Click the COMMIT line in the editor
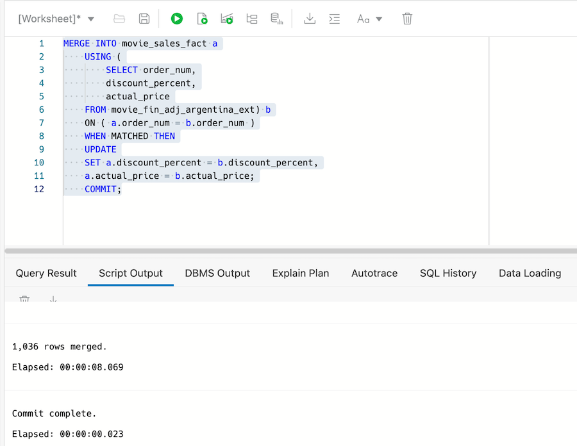 coord(103,189)
